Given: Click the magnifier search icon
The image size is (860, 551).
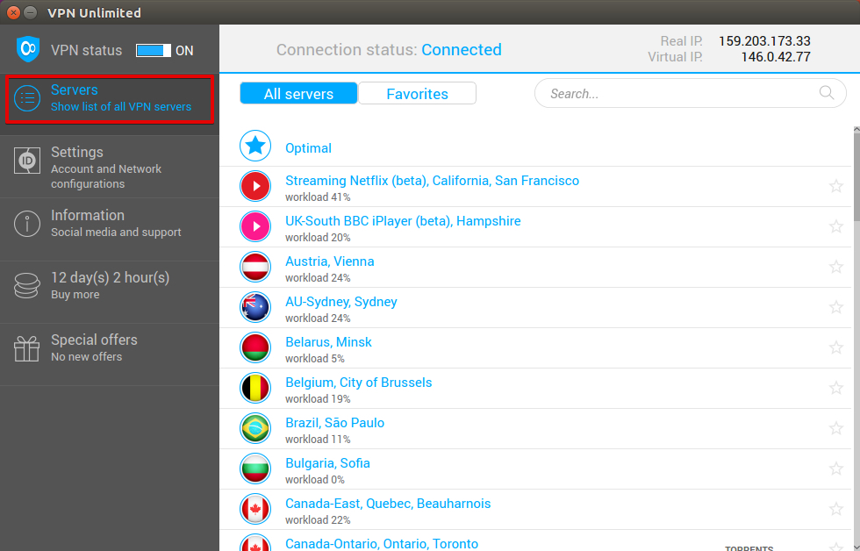Looking at the screenshot, I should pos(827,93).
